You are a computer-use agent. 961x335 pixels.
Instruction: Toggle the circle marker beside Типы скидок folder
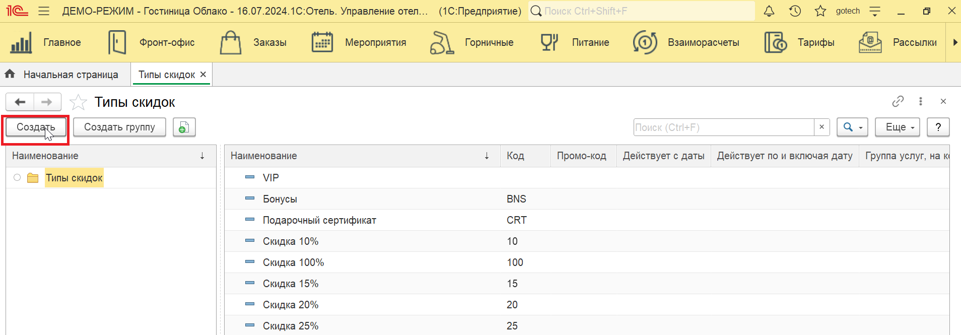17,177
